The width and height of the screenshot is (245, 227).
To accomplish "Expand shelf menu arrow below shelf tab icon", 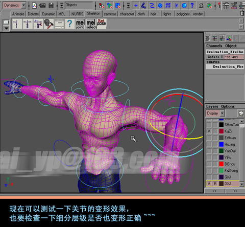I will pos(6,28).
